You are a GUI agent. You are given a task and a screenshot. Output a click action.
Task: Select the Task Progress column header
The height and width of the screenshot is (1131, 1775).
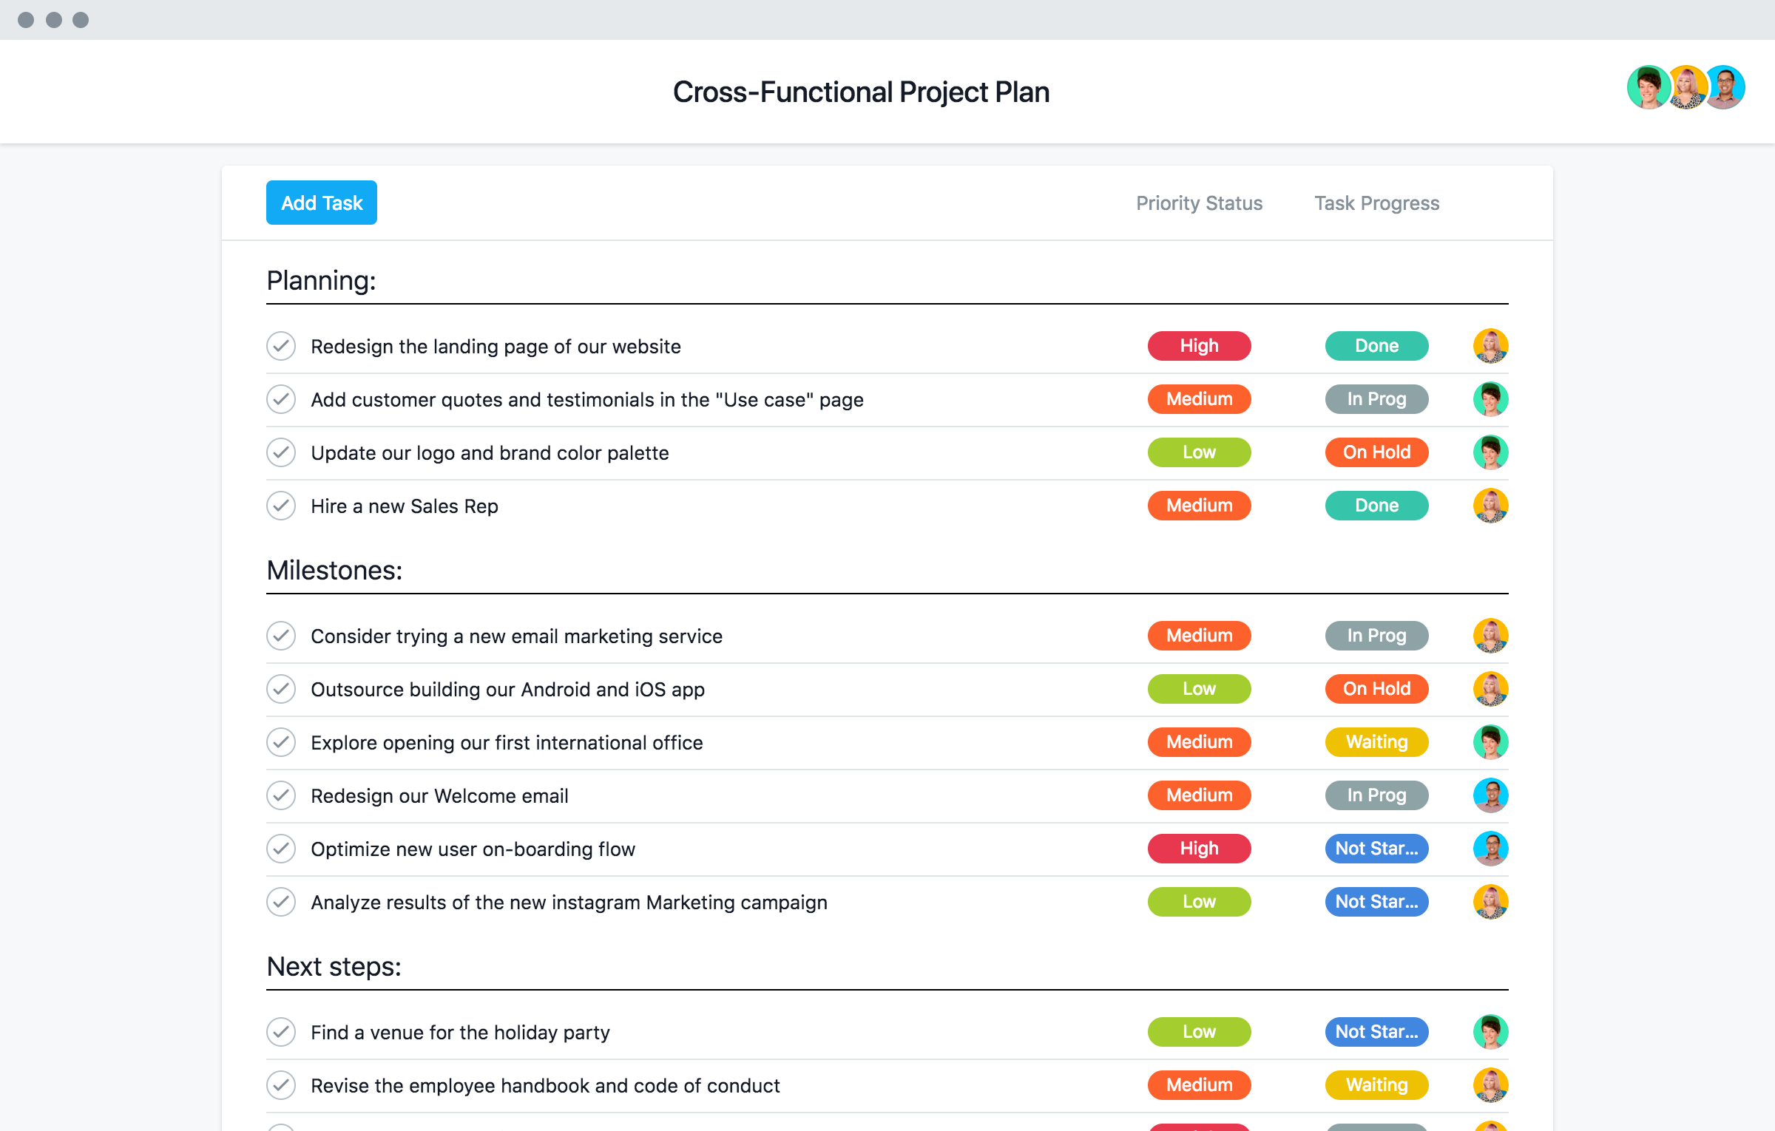[1376, 203]
